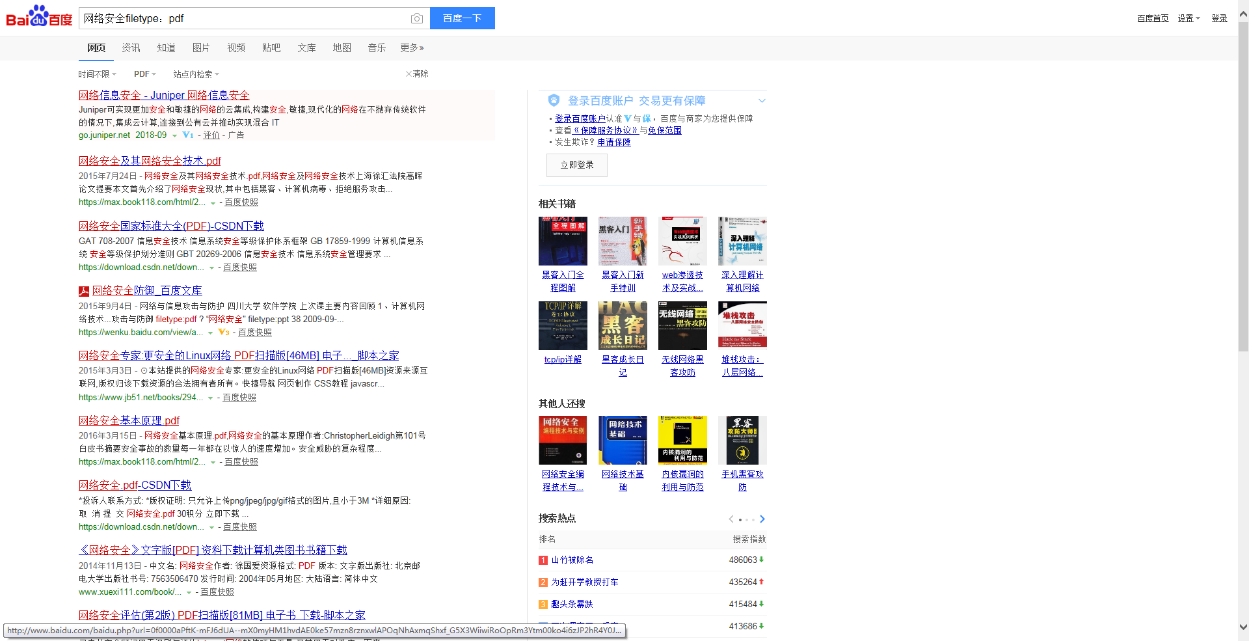Click the search query input field
The width and height of the screenshot is (1249, 641).
244,18
